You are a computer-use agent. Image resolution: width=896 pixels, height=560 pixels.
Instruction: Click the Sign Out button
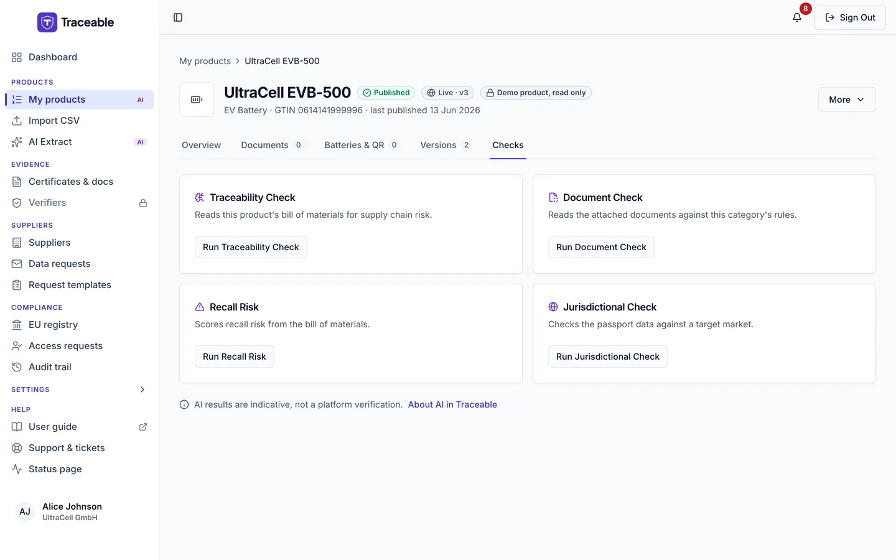[x=850, y=17]
